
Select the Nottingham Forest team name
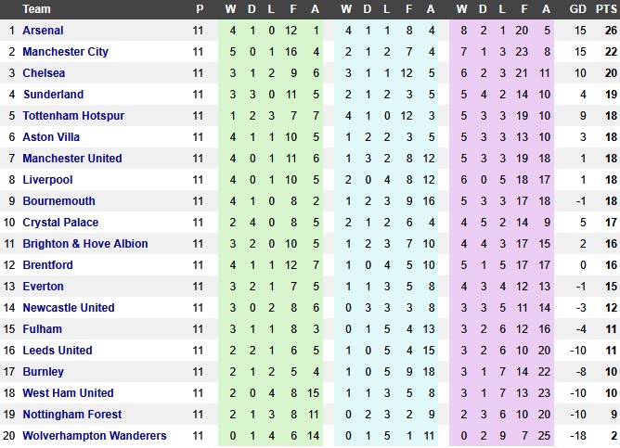click(71, 415)
